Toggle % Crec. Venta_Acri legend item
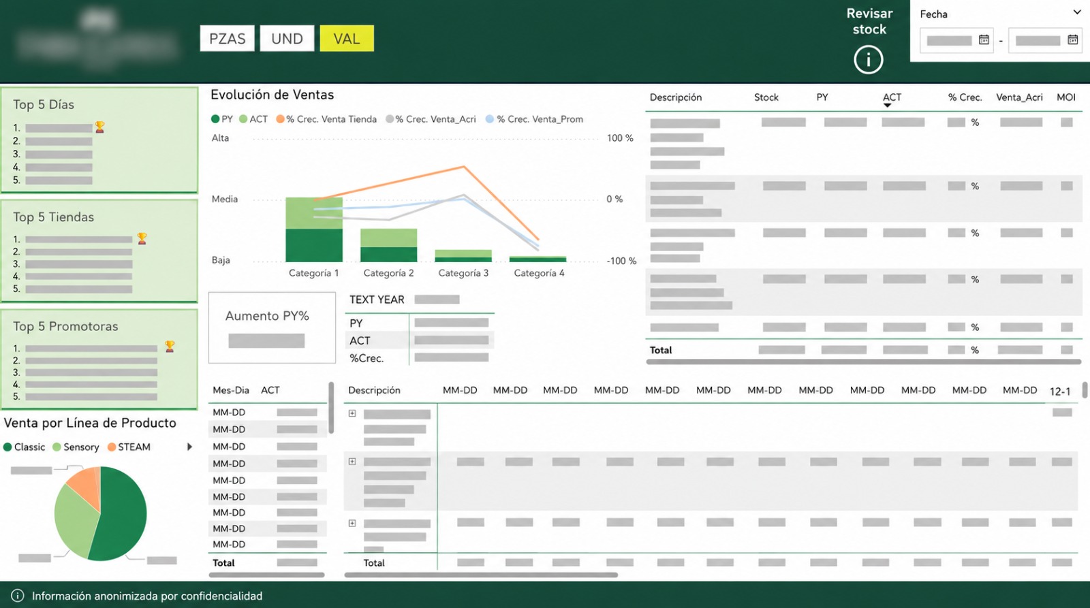 tap(431, 119)
